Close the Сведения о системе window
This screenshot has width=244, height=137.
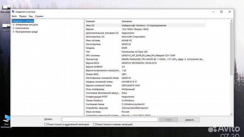point(229,12)
